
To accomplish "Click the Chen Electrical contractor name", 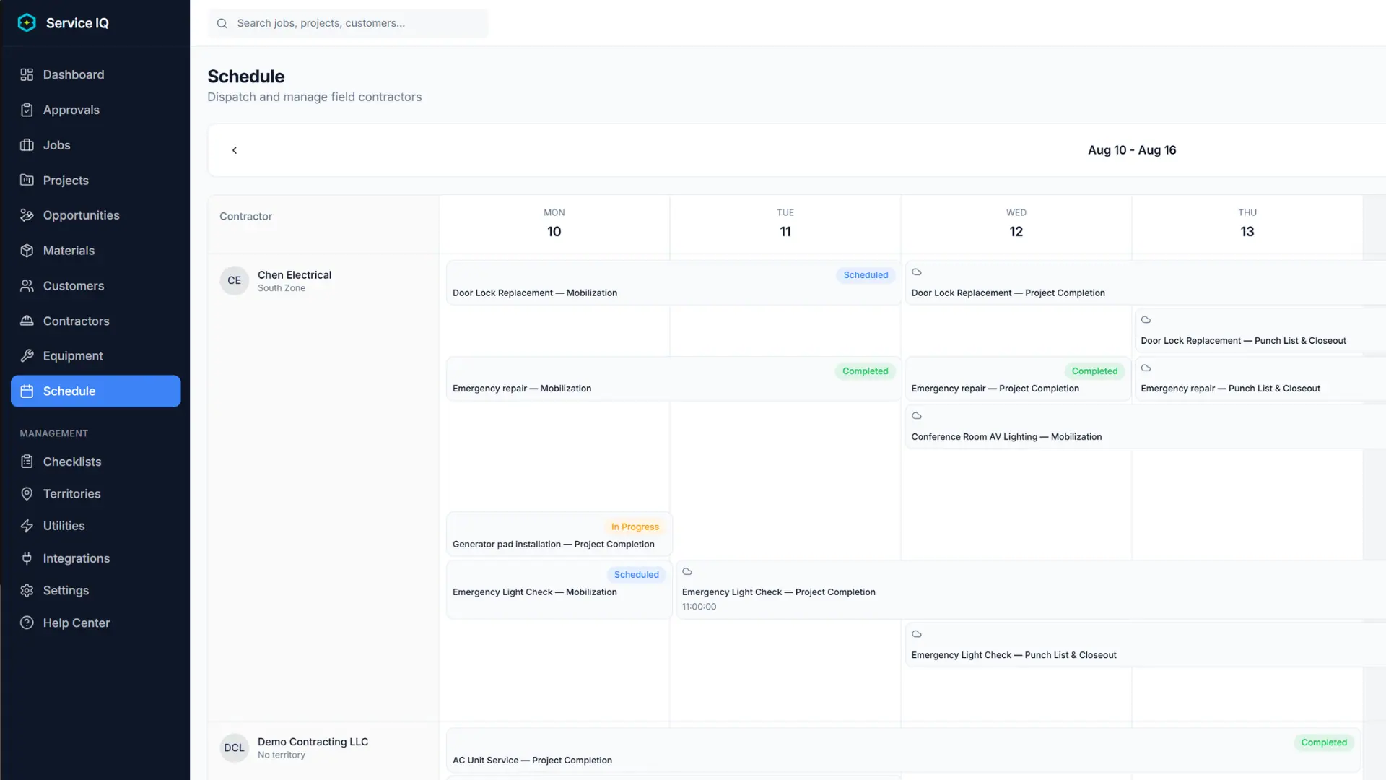I will pos(295,275).
